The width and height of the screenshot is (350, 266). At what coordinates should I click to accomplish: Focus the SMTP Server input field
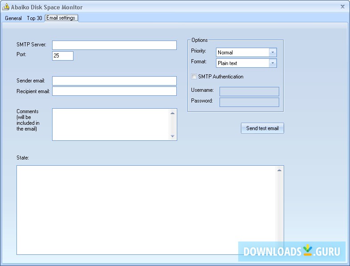(x=114, y=45)
